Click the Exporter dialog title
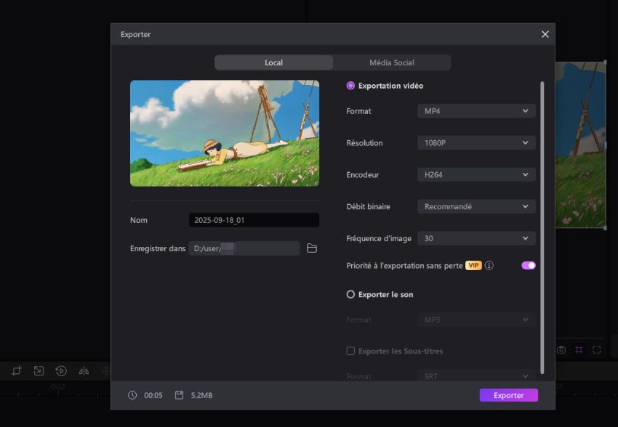Image resolution: width=618 pixels, height=427 pixels. coord(135,34)
